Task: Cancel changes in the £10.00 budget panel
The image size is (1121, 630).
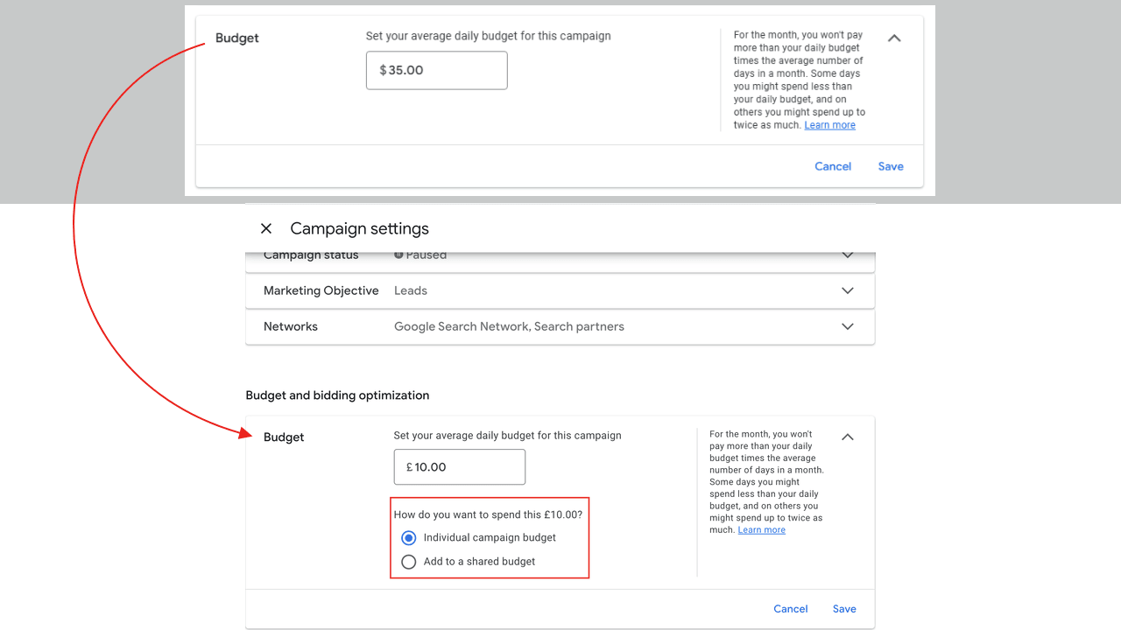Action: click(790, 609)
